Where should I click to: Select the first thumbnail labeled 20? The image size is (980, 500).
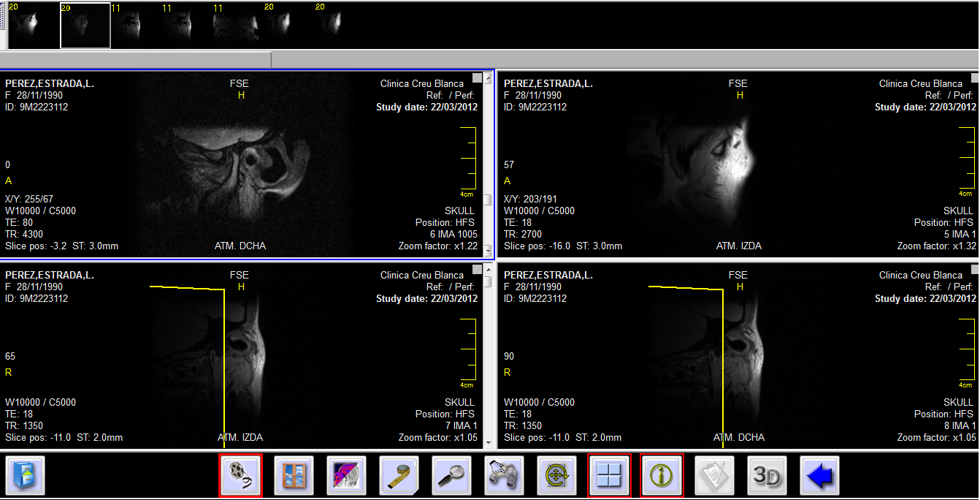click(x=34, y=24)
